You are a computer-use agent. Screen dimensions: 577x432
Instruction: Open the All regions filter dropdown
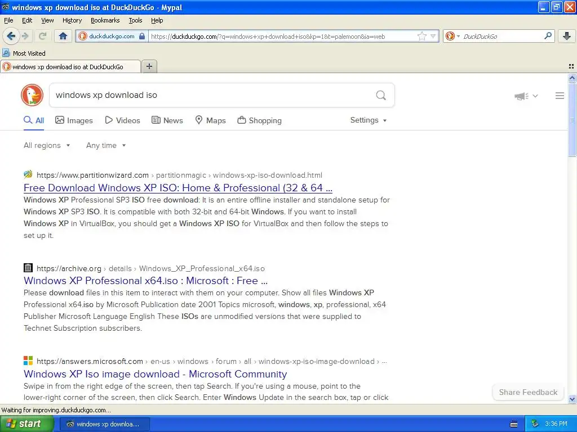[x=47, y=146]
